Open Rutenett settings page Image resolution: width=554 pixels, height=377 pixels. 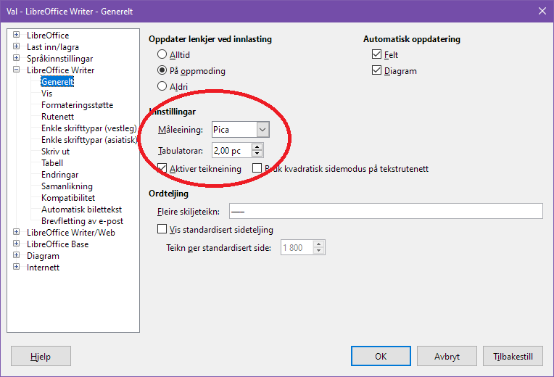pyautogui.click(x=57, y=117)
